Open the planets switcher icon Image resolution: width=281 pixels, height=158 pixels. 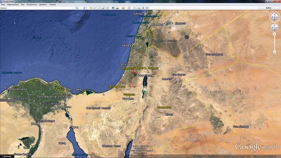click(123, 8)
